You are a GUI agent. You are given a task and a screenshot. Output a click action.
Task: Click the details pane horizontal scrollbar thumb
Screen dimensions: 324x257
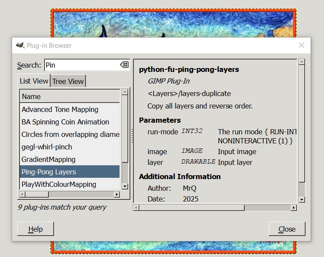[192, 207]
